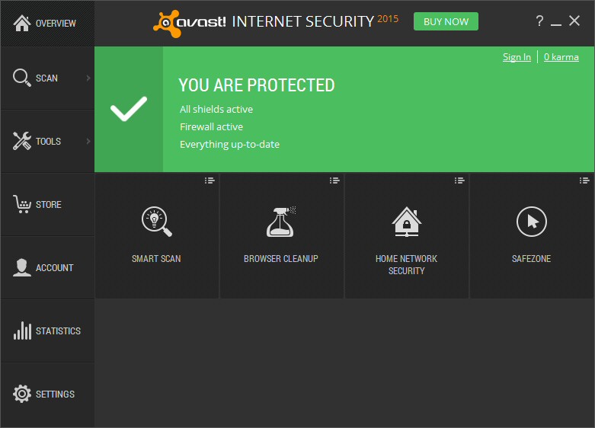Open Browser Cleanup spray bottle icon

click(281, 222)
